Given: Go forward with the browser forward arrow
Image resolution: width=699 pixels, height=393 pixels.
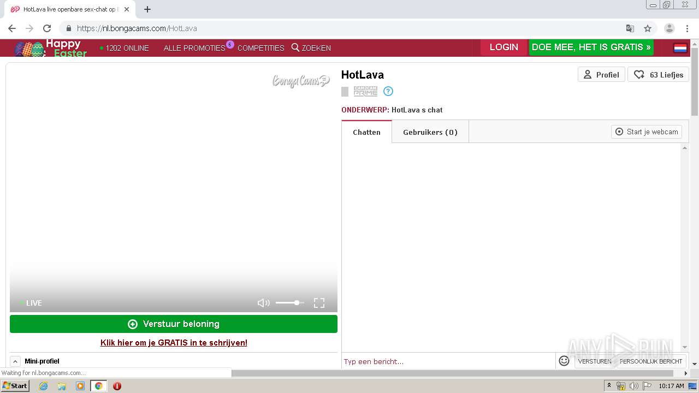Looking at the screenshot, I should pos(29,28).
